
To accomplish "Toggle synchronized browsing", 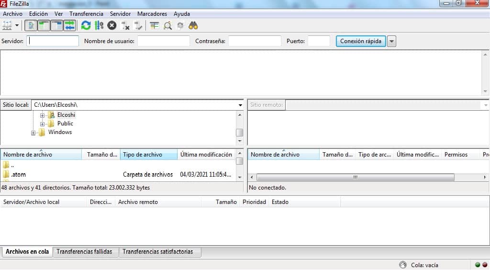I will (x=180, y=26).
